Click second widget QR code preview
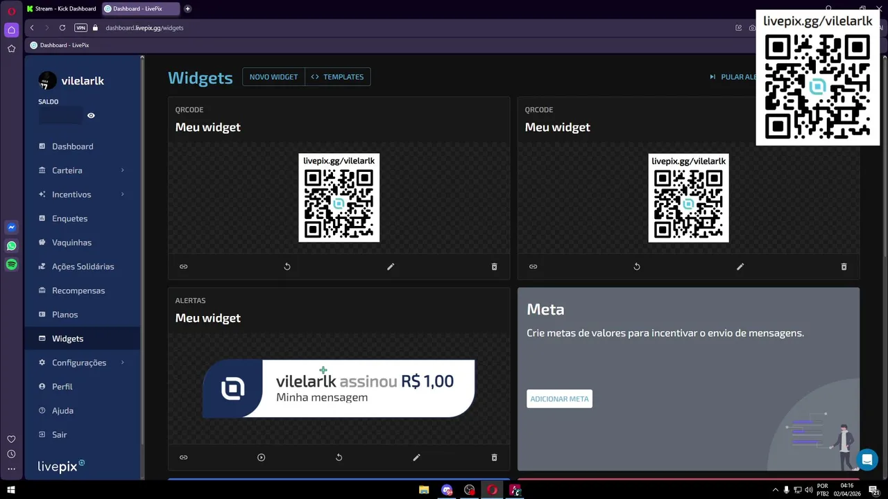This screenshot has height=499, width=888. tap(689, 198)
